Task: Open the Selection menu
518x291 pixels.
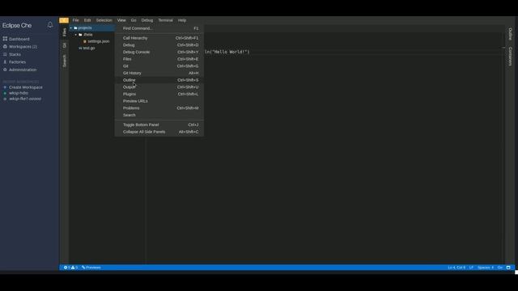Action: [x=104, y=20]
